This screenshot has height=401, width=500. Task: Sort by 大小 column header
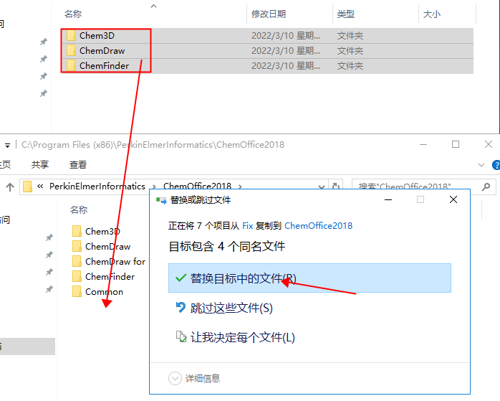coord(431,14)
